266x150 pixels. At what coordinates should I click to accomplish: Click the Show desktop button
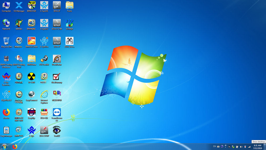tap(265, 147)
